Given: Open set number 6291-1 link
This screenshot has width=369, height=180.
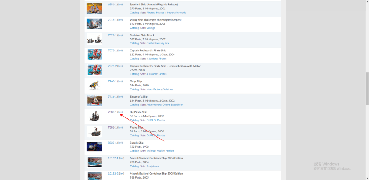Looking at the screenshot, I should (112, 4).
